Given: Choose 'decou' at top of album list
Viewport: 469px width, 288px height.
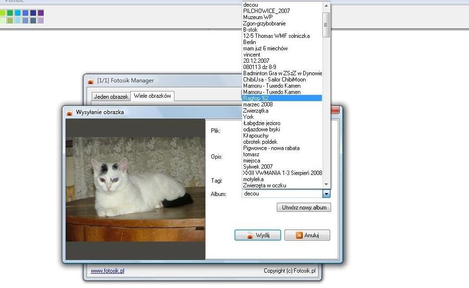Looking at the screenshot, I should click(282, 5).
